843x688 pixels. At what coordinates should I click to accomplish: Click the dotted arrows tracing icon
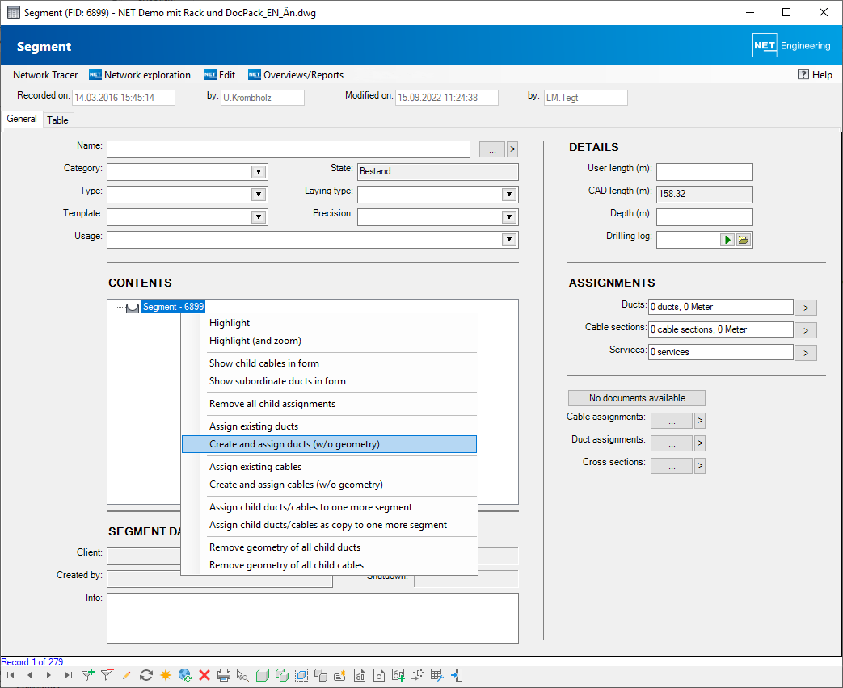pos(418,675)
